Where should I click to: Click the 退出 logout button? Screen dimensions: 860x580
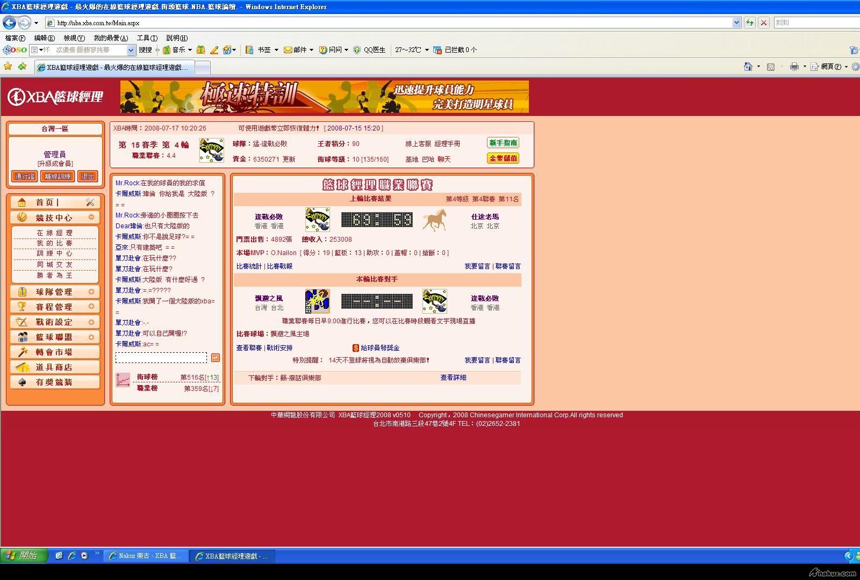[x=88, y=176]
